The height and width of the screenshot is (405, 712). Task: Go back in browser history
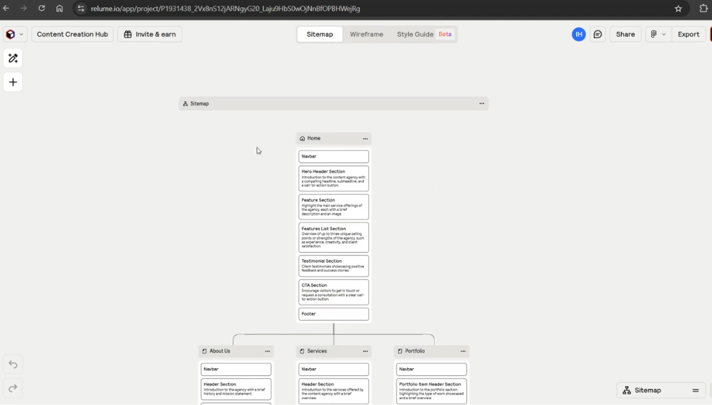pos(6,9)
